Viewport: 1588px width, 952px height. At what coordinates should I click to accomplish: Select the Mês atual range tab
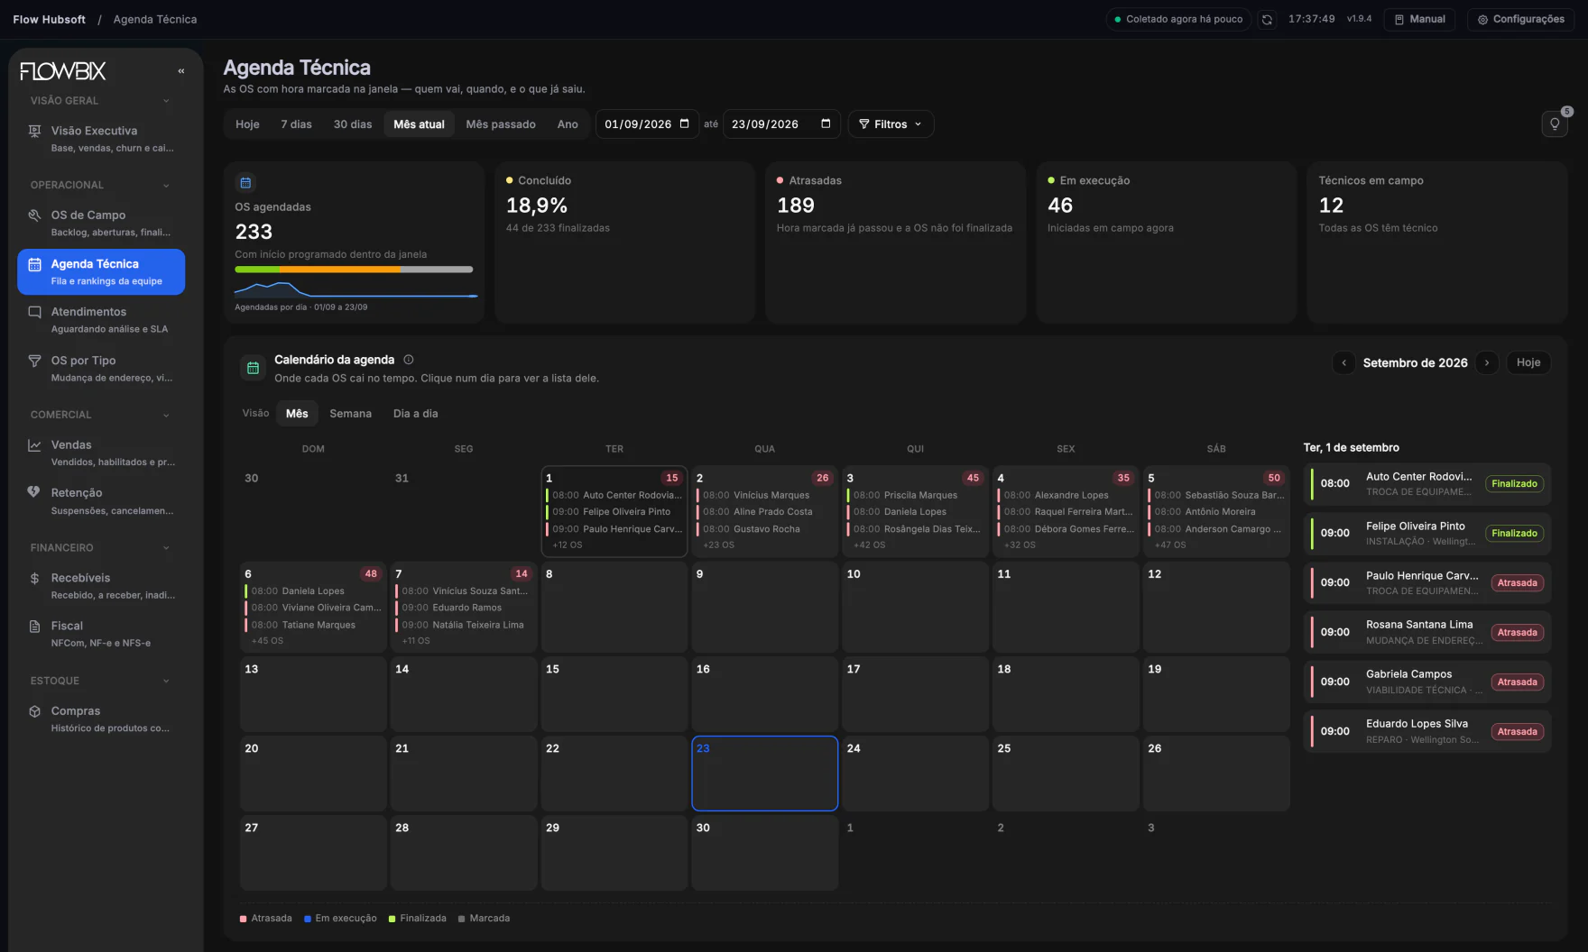pyautogui.click(x=419, y=124)
